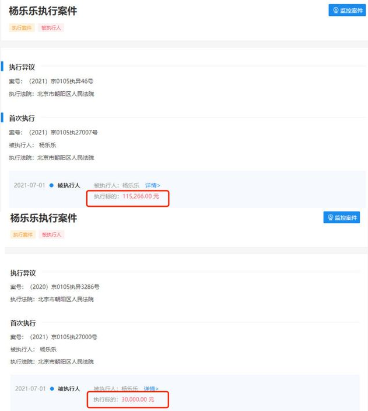
Task: Click the lower red 被执行人 tag
Action: 51,234
